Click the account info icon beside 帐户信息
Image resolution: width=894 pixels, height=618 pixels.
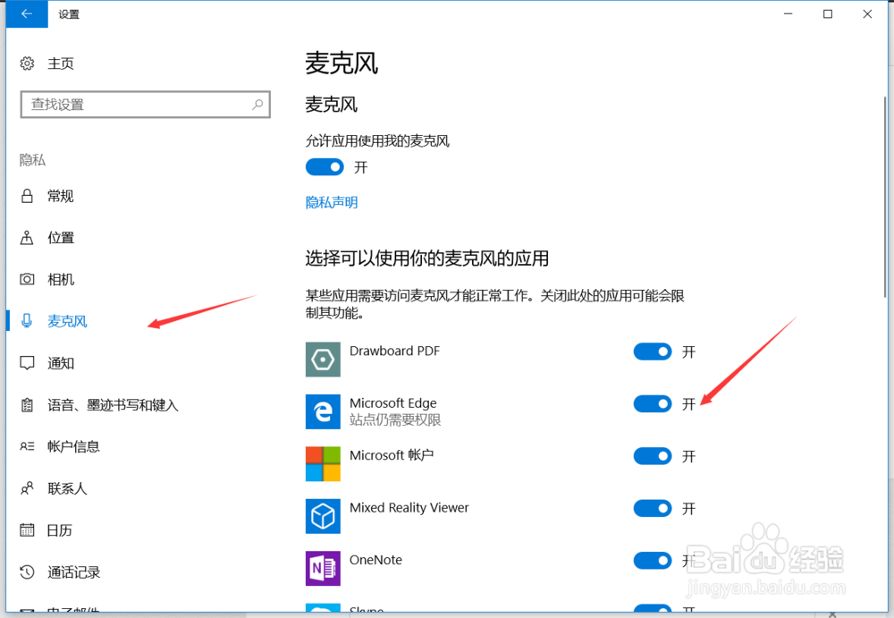[x=27, y=446]
